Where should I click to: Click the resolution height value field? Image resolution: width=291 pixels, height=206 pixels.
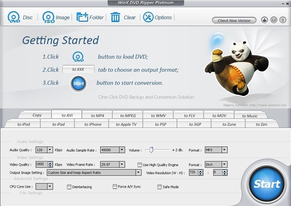[x=218, y=172]
